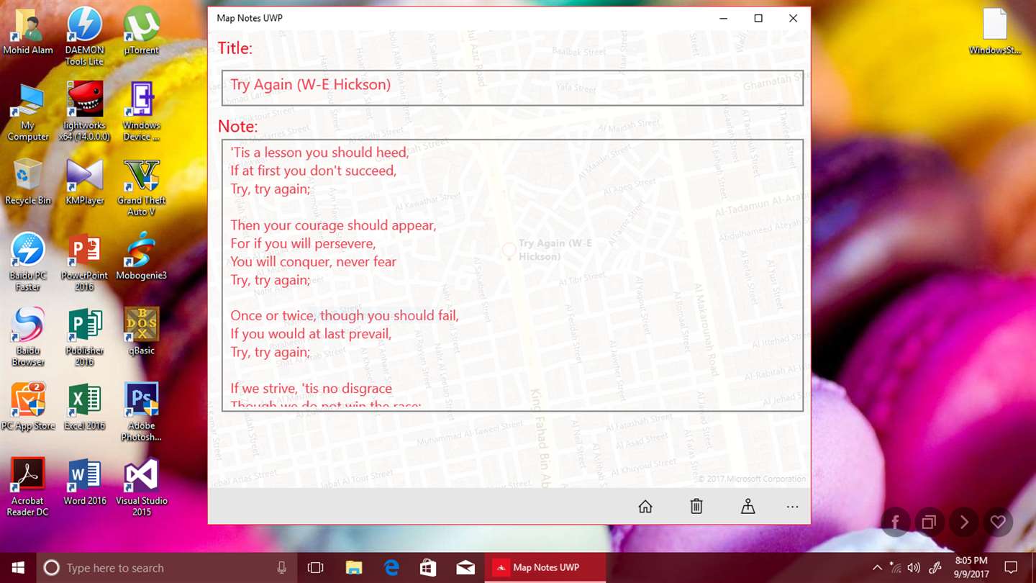Close the Map Notes UWP window
The width and height of the screenshot is (1036, 583).
793,18
